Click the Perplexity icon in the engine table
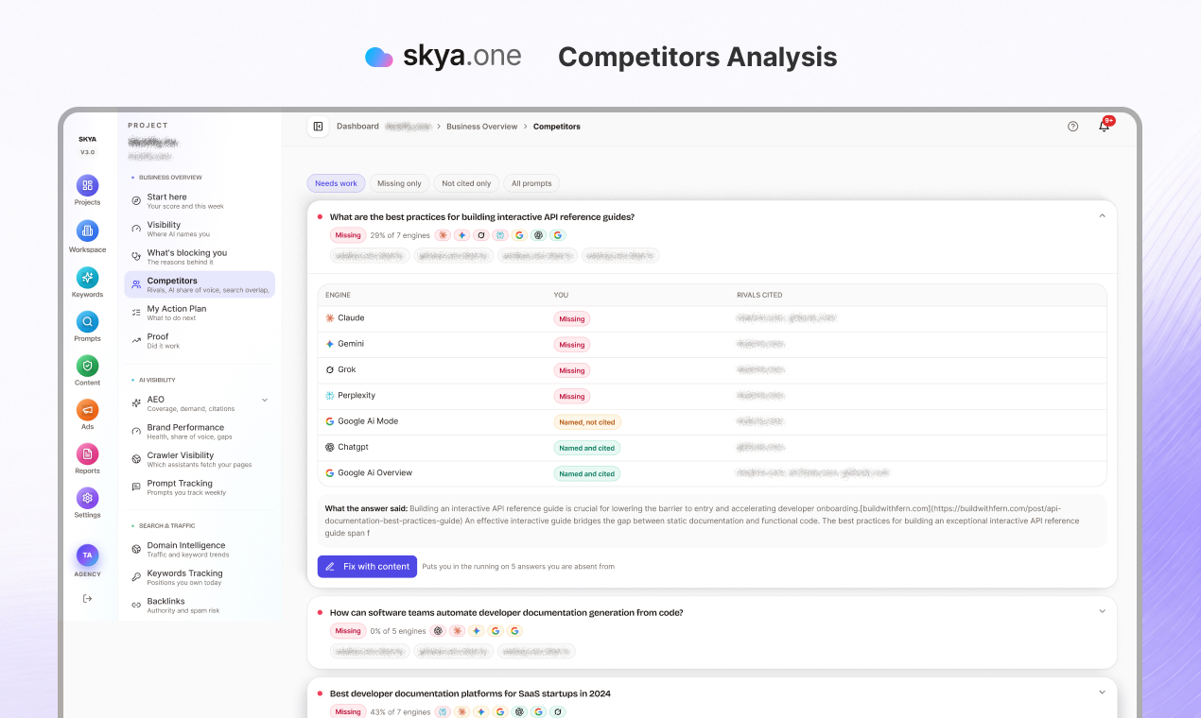 (x=330, y=396)
